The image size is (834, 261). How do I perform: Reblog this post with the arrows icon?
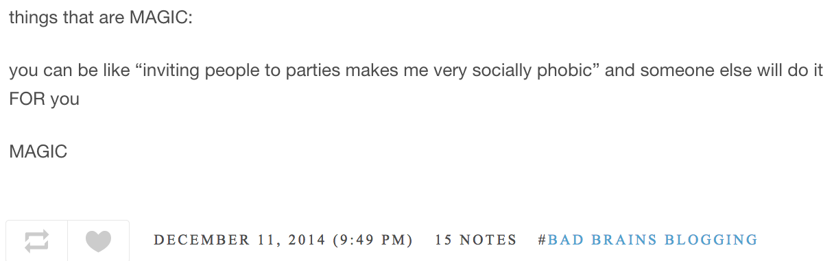(x=36, y=240)
